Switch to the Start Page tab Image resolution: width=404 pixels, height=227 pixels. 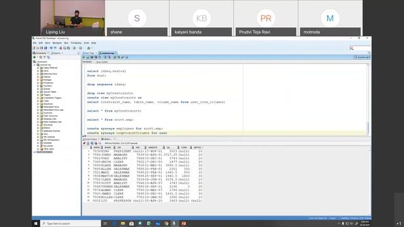[x=90, y=53]
